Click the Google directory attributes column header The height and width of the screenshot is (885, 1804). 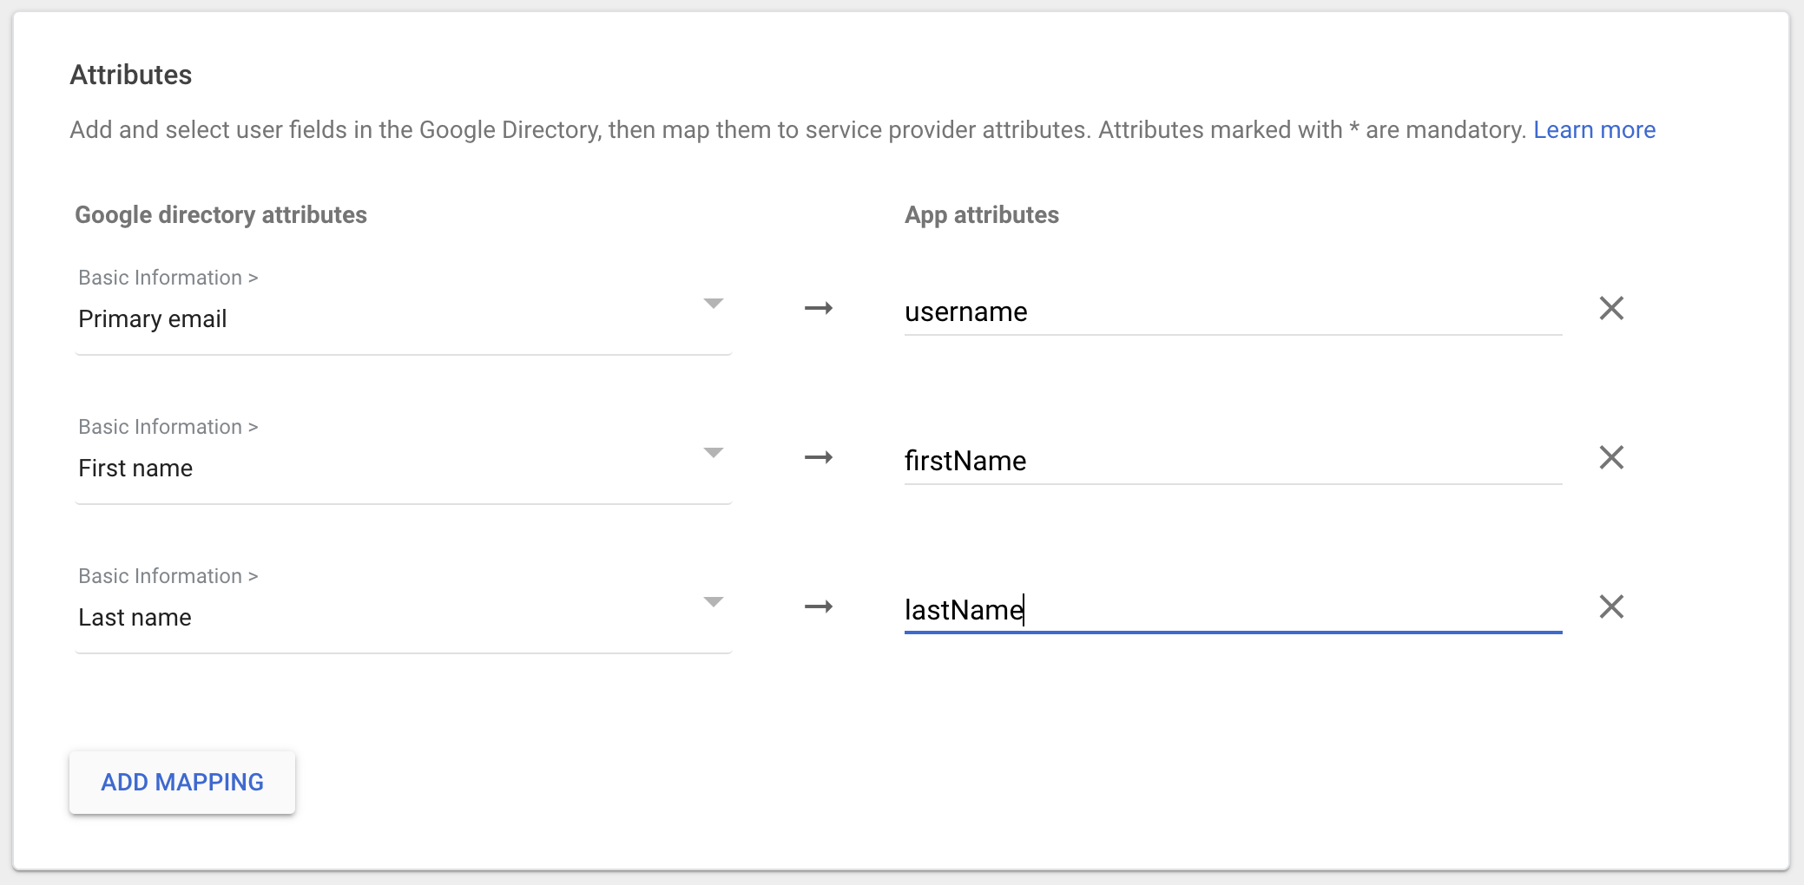point(221,215)
